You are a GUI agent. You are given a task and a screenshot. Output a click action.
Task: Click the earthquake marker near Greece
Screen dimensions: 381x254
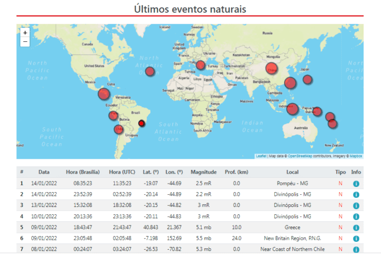coord(201,65)
